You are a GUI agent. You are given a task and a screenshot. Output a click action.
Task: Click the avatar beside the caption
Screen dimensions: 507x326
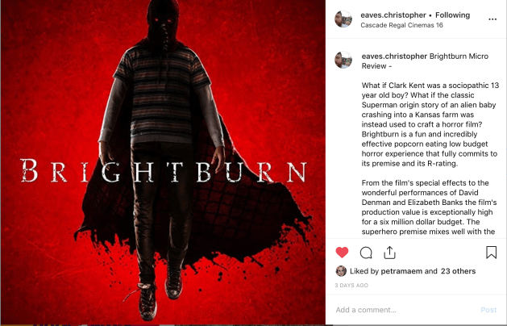pos(343,60)
